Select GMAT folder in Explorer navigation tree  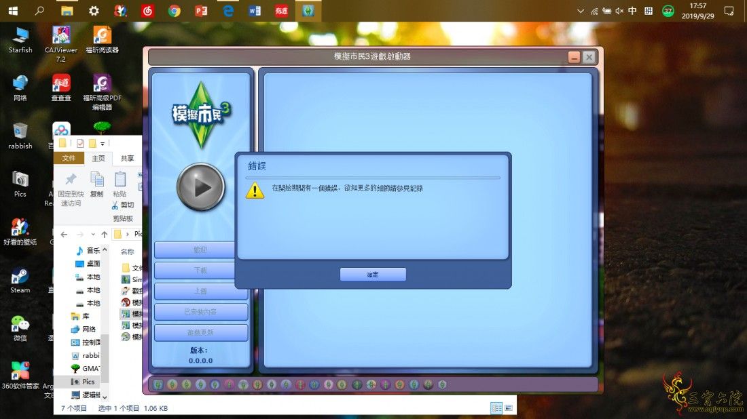tap(84, 368)
